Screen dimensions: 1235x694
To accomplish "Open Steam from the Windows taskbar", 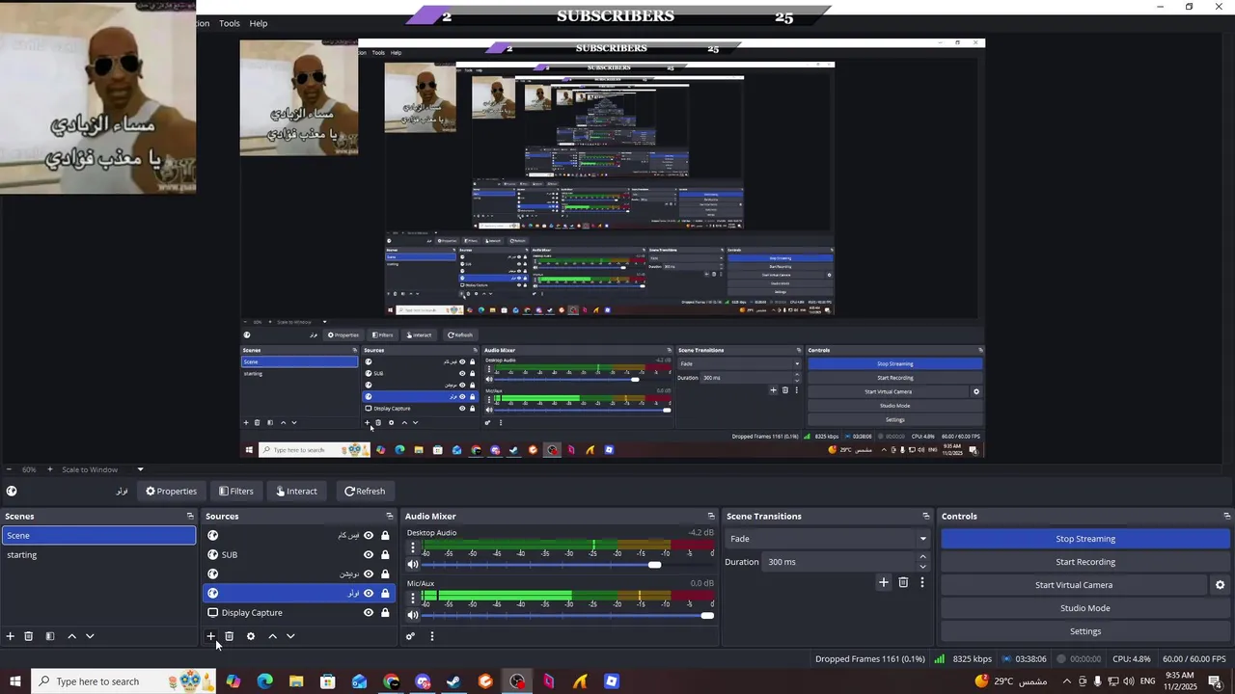I will (453, 681).
